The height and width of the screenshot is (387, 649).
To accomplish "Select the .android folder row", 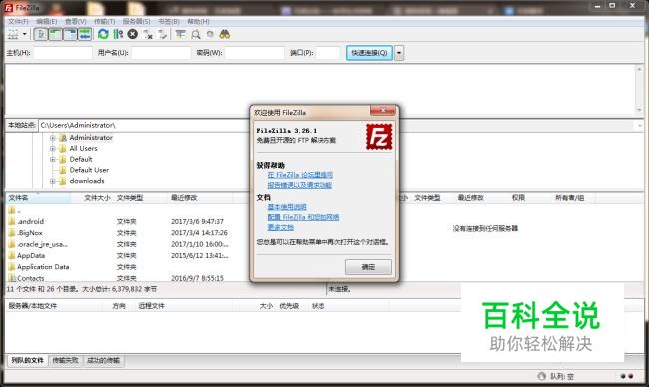I will point(120,222).
